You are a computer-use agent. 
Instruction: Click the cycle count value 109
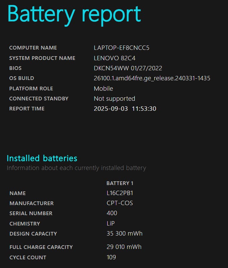111,257
